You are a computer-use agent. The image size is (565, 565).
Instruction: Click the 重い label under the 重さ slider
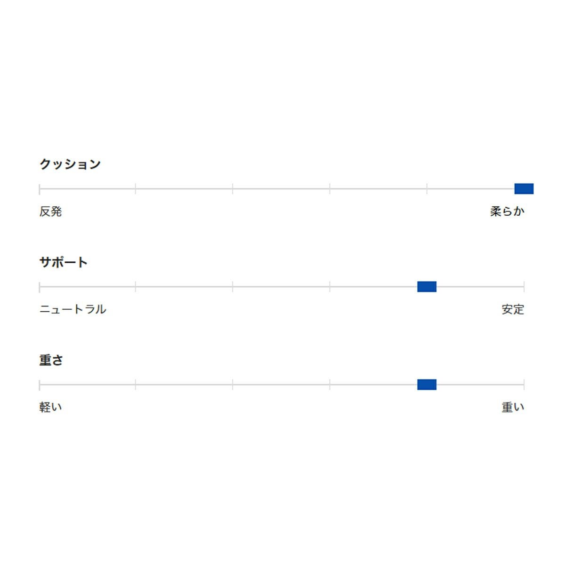point(513,407)
